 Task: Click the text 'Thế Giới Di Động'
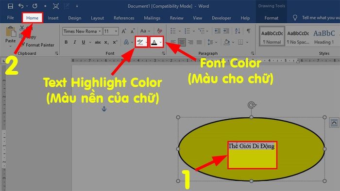pos(252,146)
